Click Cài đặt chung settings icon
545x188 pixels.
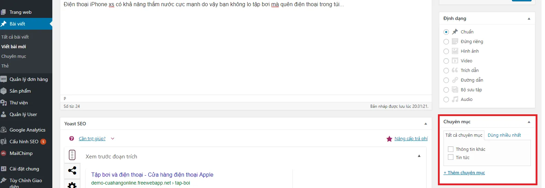(3, 169)
